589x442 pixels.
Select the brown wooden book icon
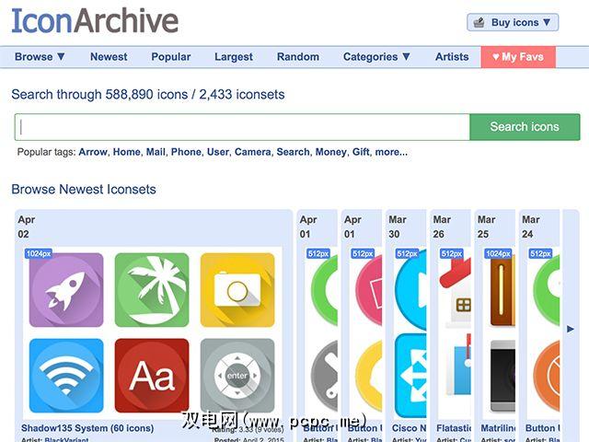pyautogui.click(x=502, y=290)
